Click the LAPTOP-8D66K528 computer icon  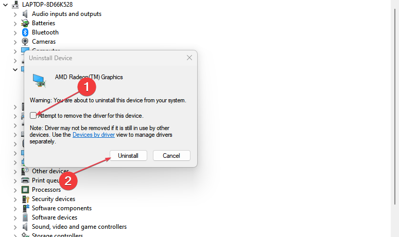15,5
